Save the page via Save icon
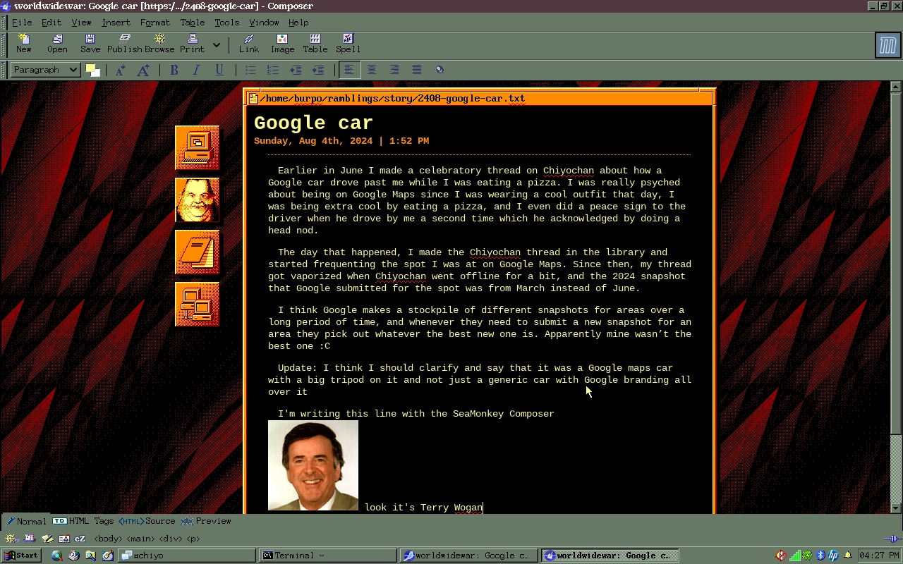The height and width of the screenshot is (564, 903). [90, 43]
